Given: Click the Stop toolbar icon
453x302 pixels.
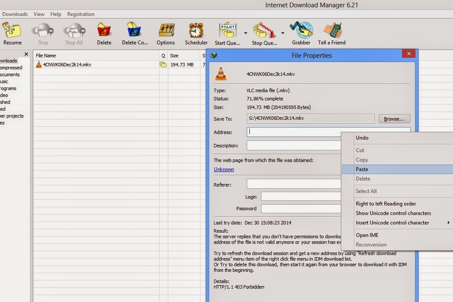Looking at the screenshot, I should pyautogui.click(x=43, y=30).
